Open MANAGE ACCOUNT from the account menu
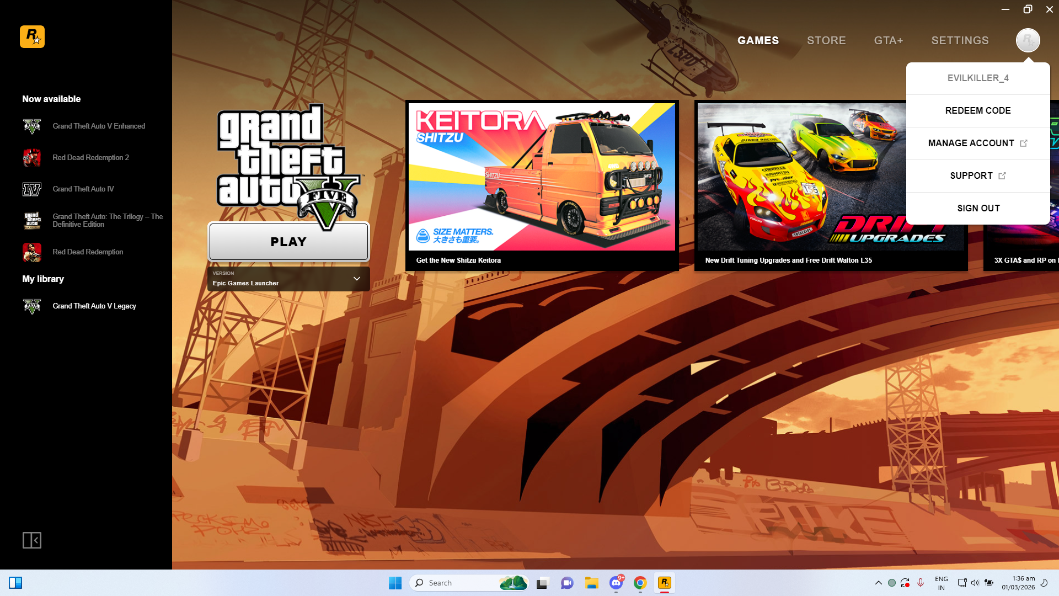Image resolution: width=1059 pixels, height=596 pixels. pyautogui.click(x=978, y=143)
